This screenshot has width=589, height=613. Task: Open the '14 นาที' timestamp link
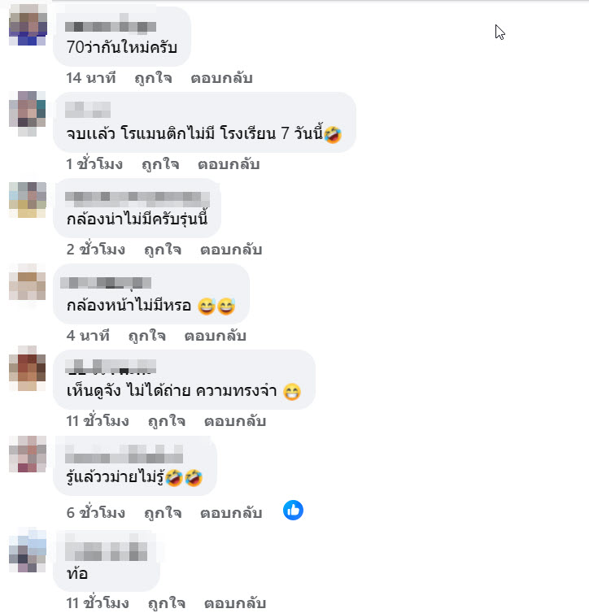coord(91,78)
